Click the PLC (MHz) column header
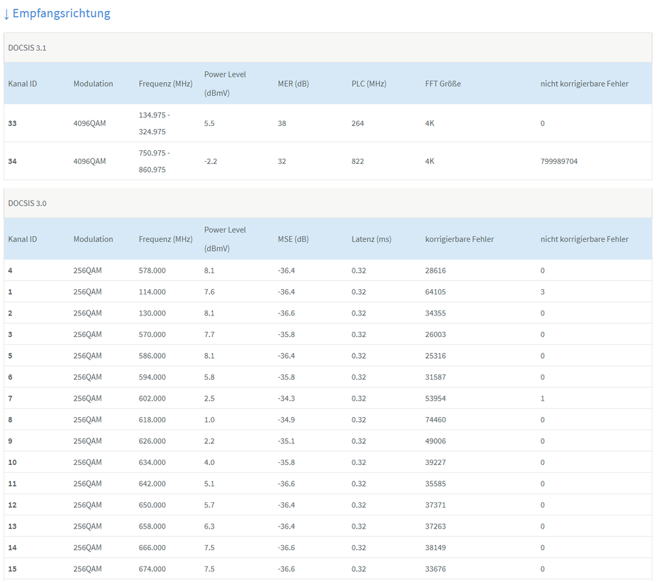This screenshot has width=655, height=581. point(368,83)
